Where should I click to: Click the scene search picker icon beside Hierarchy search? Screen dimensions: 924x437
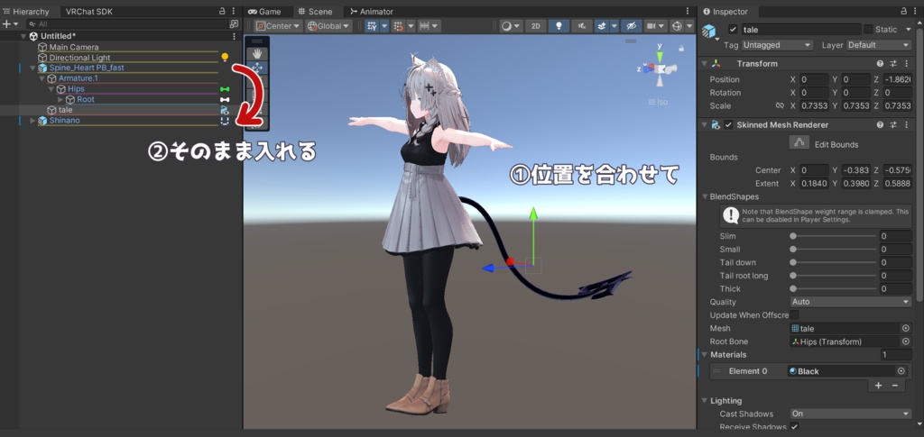point(235,24)
